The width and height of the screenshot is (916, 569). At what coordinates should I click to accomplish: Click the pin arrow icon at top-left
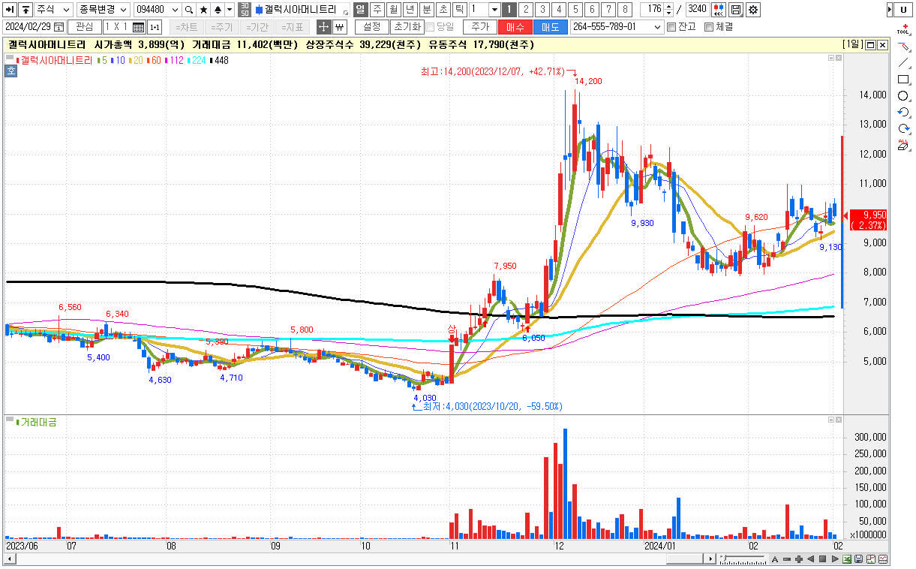10,10
